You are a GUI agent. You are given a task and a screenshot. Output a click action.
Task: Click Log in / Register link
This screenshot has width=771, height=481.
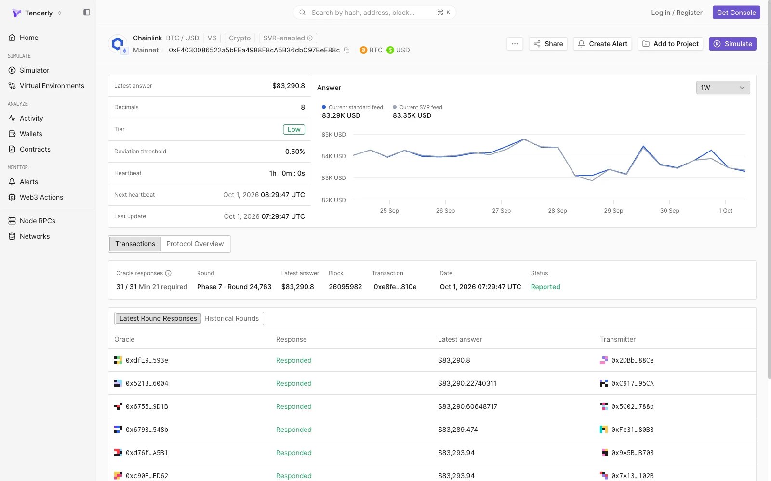677,13
